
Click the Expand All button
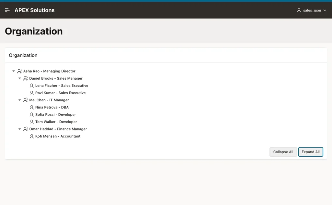tap(311, 152)
